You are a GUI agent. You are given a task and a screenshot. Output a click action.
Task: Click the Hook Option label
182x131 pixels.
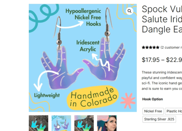pos(153,99)
